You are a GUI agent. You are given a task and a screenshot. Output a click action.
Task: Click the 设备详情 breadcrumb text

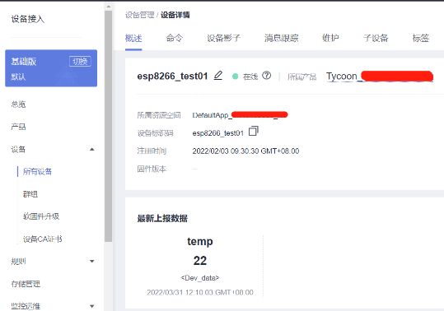tap(175, 15)
